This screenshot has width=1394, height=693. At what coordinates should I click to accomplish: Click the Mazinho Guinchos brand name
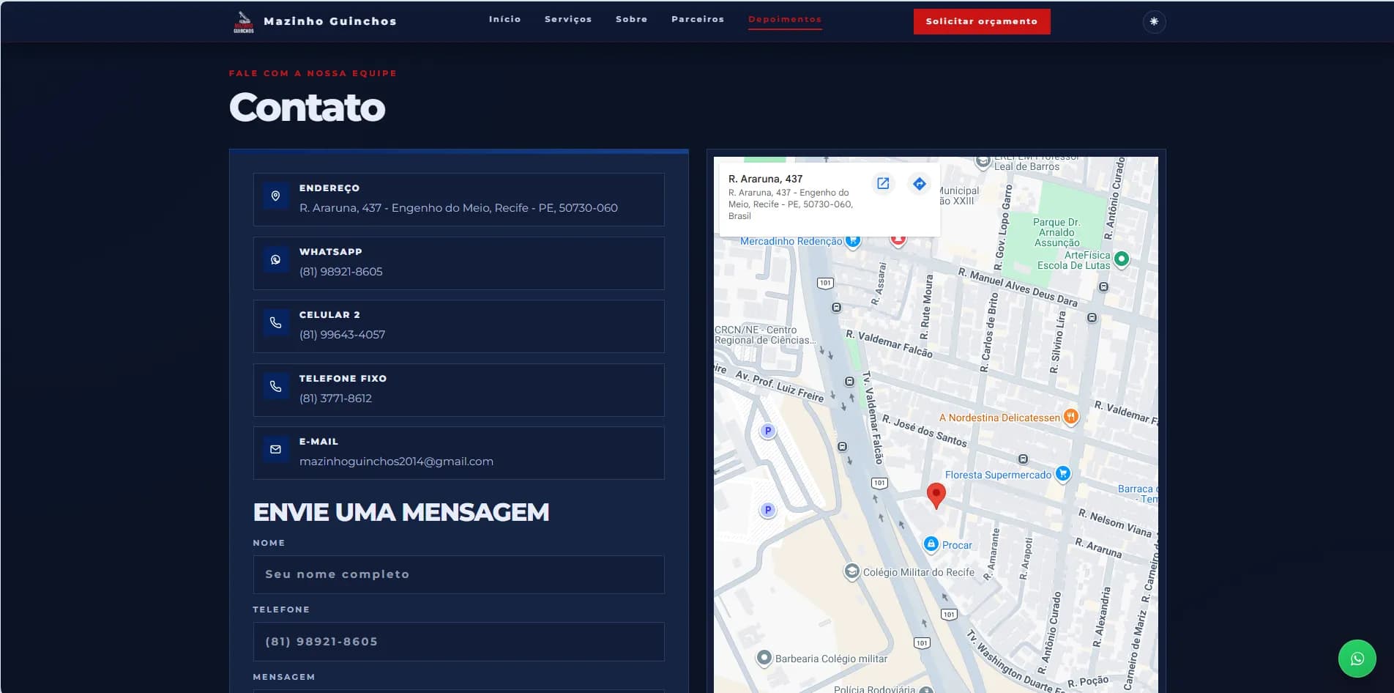point(330,21)
